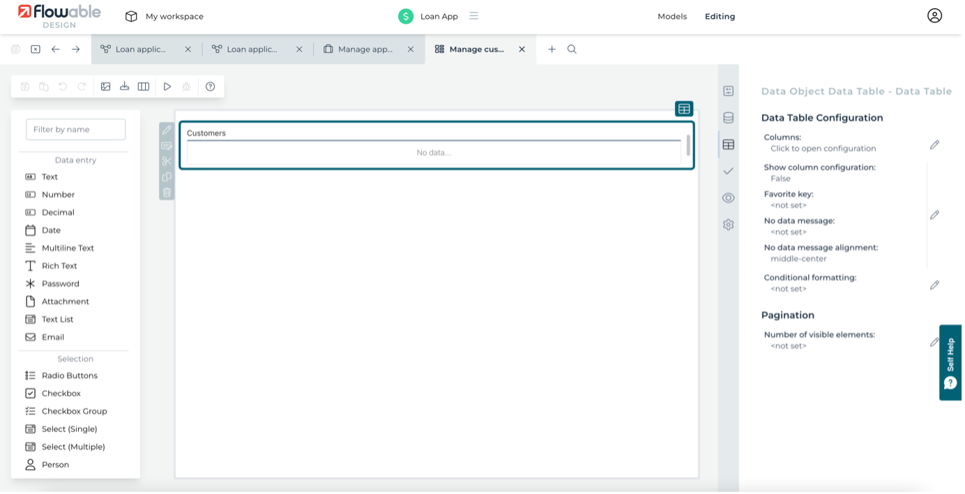Switch to the Manage app tab
Image resolution: width=965 pixels, height=494 pixels.
click(x=363, y=49)
